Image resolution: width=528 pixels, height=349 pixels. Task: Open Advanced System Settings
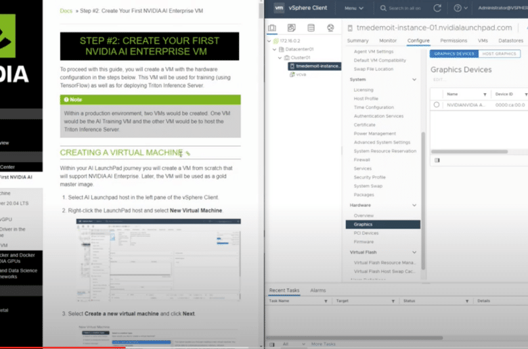point(382,142)
